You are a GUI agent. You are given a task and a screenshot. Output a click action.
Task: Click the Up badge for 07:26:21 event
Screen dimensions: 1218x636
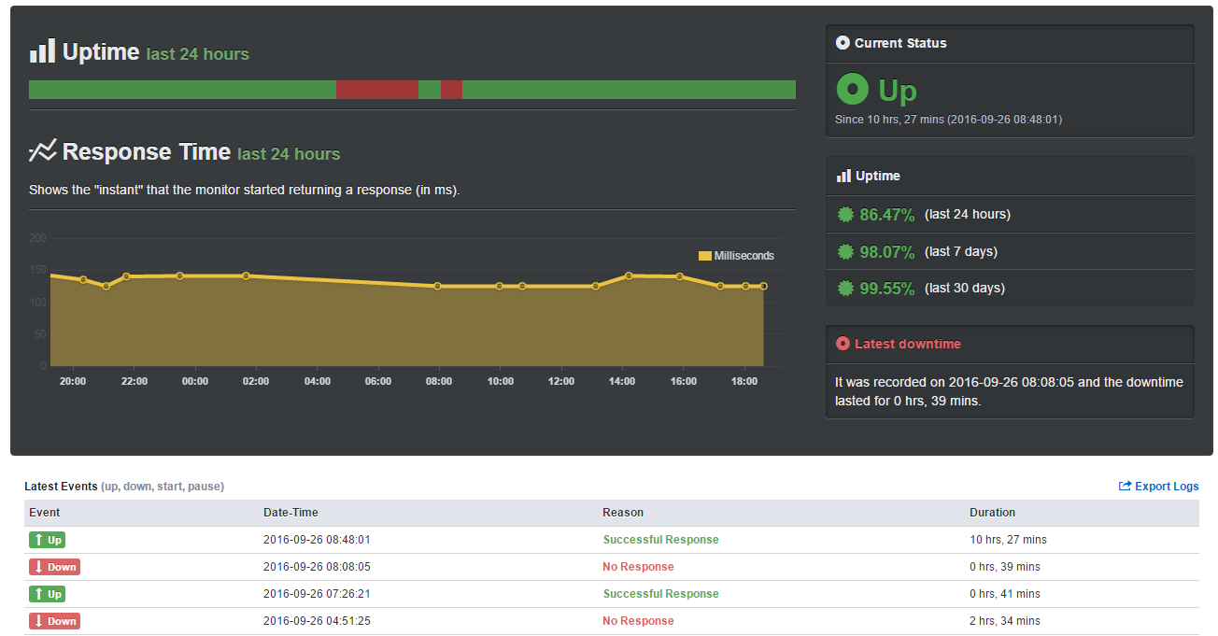tap(47, 594)
